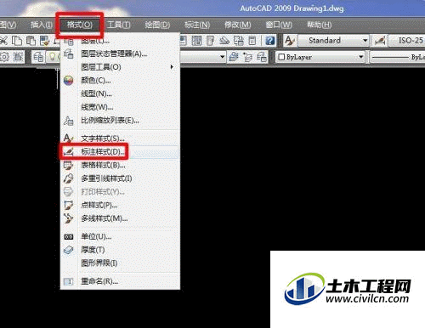Choose 厚度(T) menu entry

(x=120, y=250)
